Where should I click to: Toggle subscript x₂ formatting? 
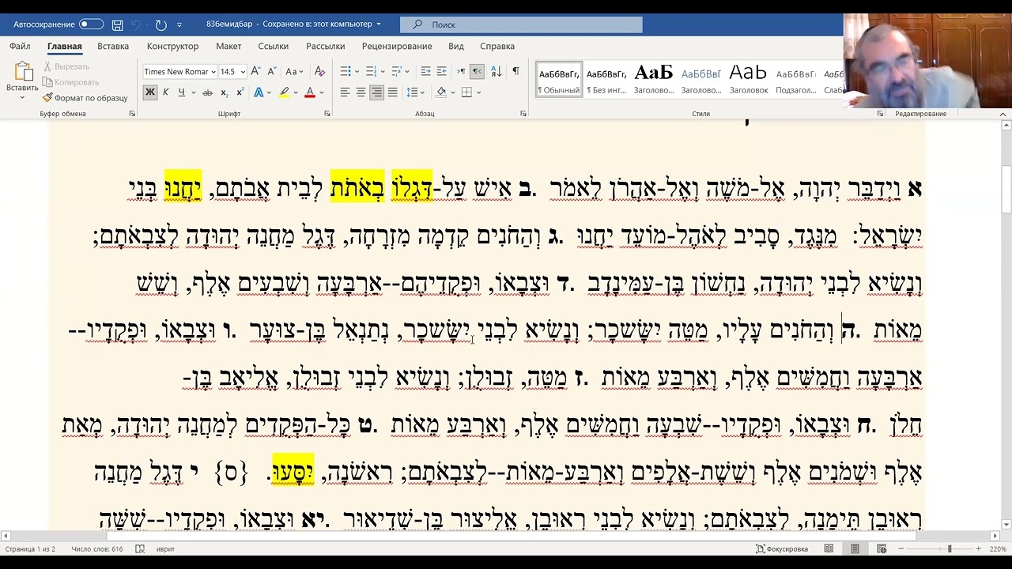224,92
